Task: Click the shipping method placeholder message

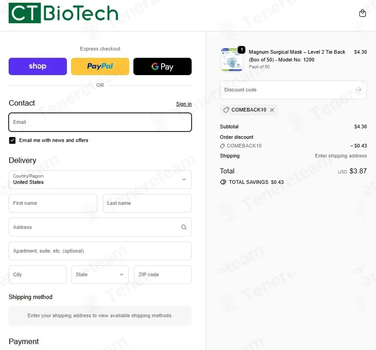Action: tap(100, 315)
